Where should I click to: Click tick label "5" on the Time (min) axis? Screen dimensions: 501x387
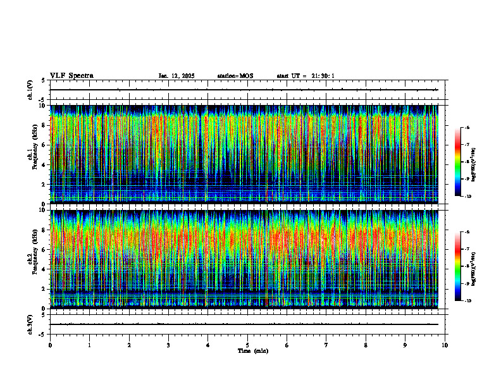[x=247, y=345]
